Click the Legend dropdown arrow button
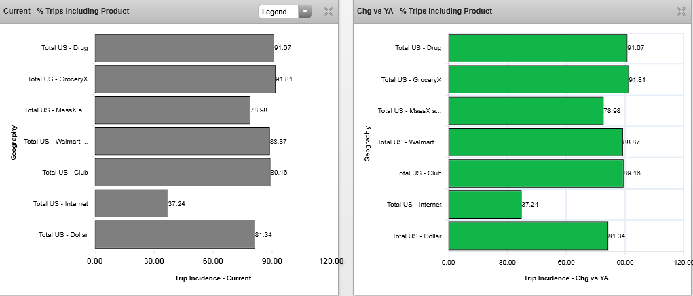 click(x=305, y=12)
